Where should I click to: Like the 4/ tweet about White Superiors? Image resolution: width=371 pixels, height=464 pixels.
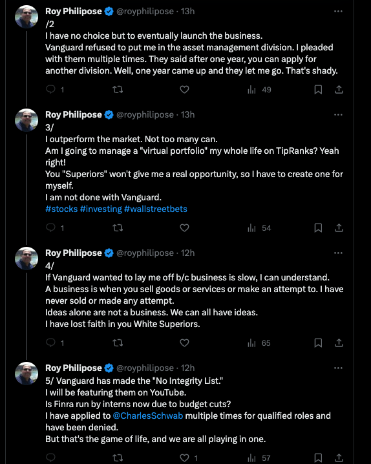pyautogui.click(x=184, y=343)
